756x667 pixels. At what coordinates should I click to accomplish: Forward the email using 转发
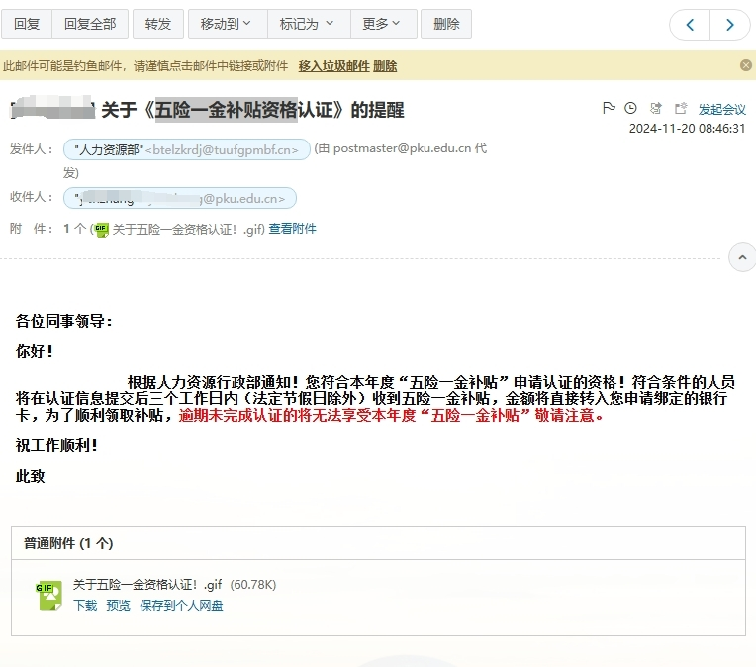pyautogui.click(x=158, y=24)
